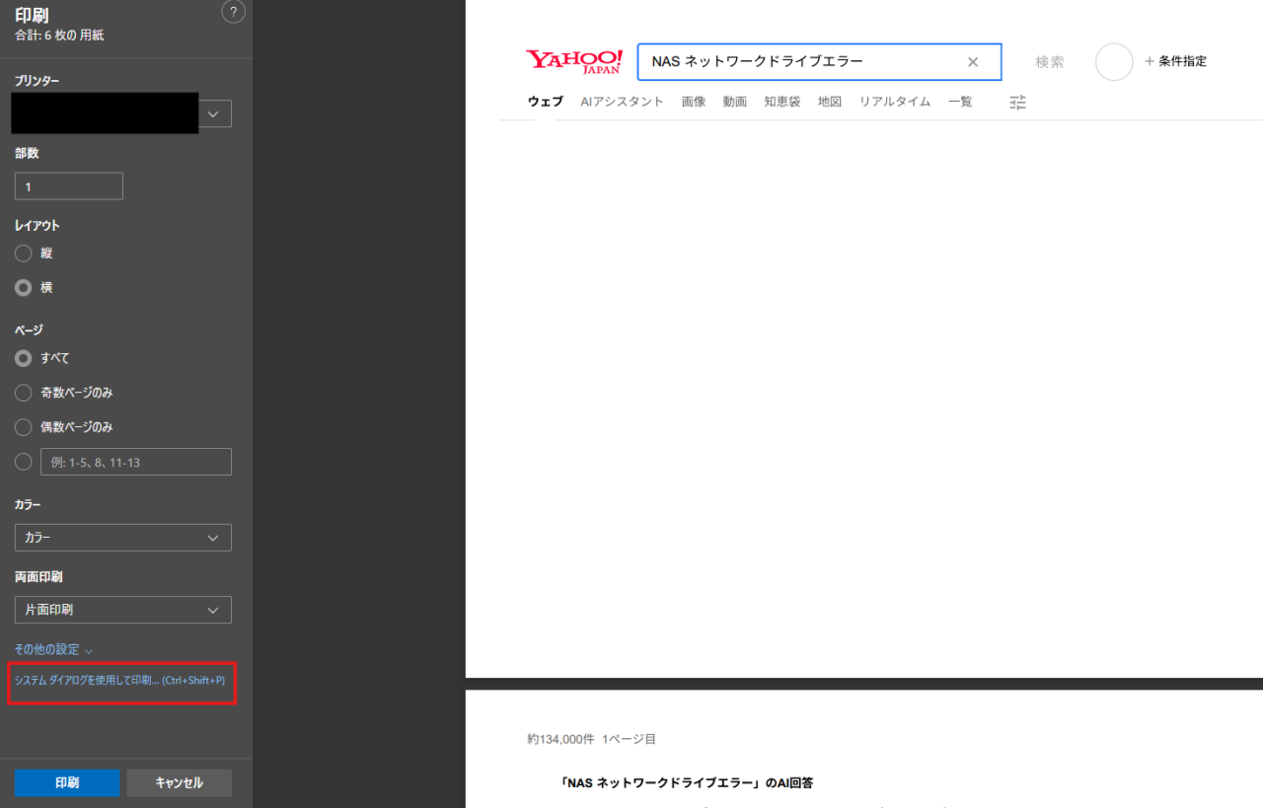Click the 印刷 print button
The height and width of the screenshot is (808, 1263).
point(67,782)
